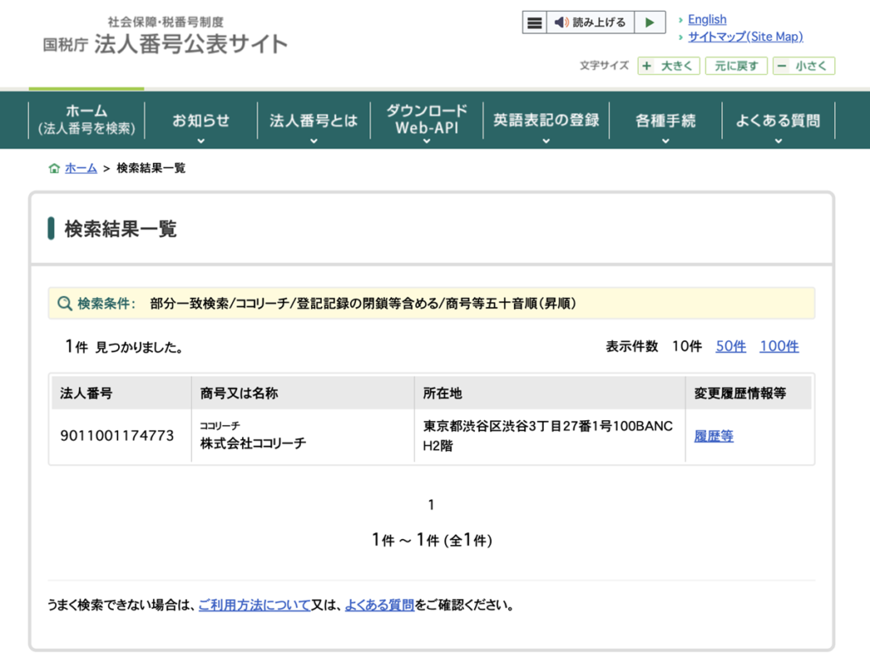Open the 各種手続 menu
The width and height of the screenshot is (870, 663).
665,121
